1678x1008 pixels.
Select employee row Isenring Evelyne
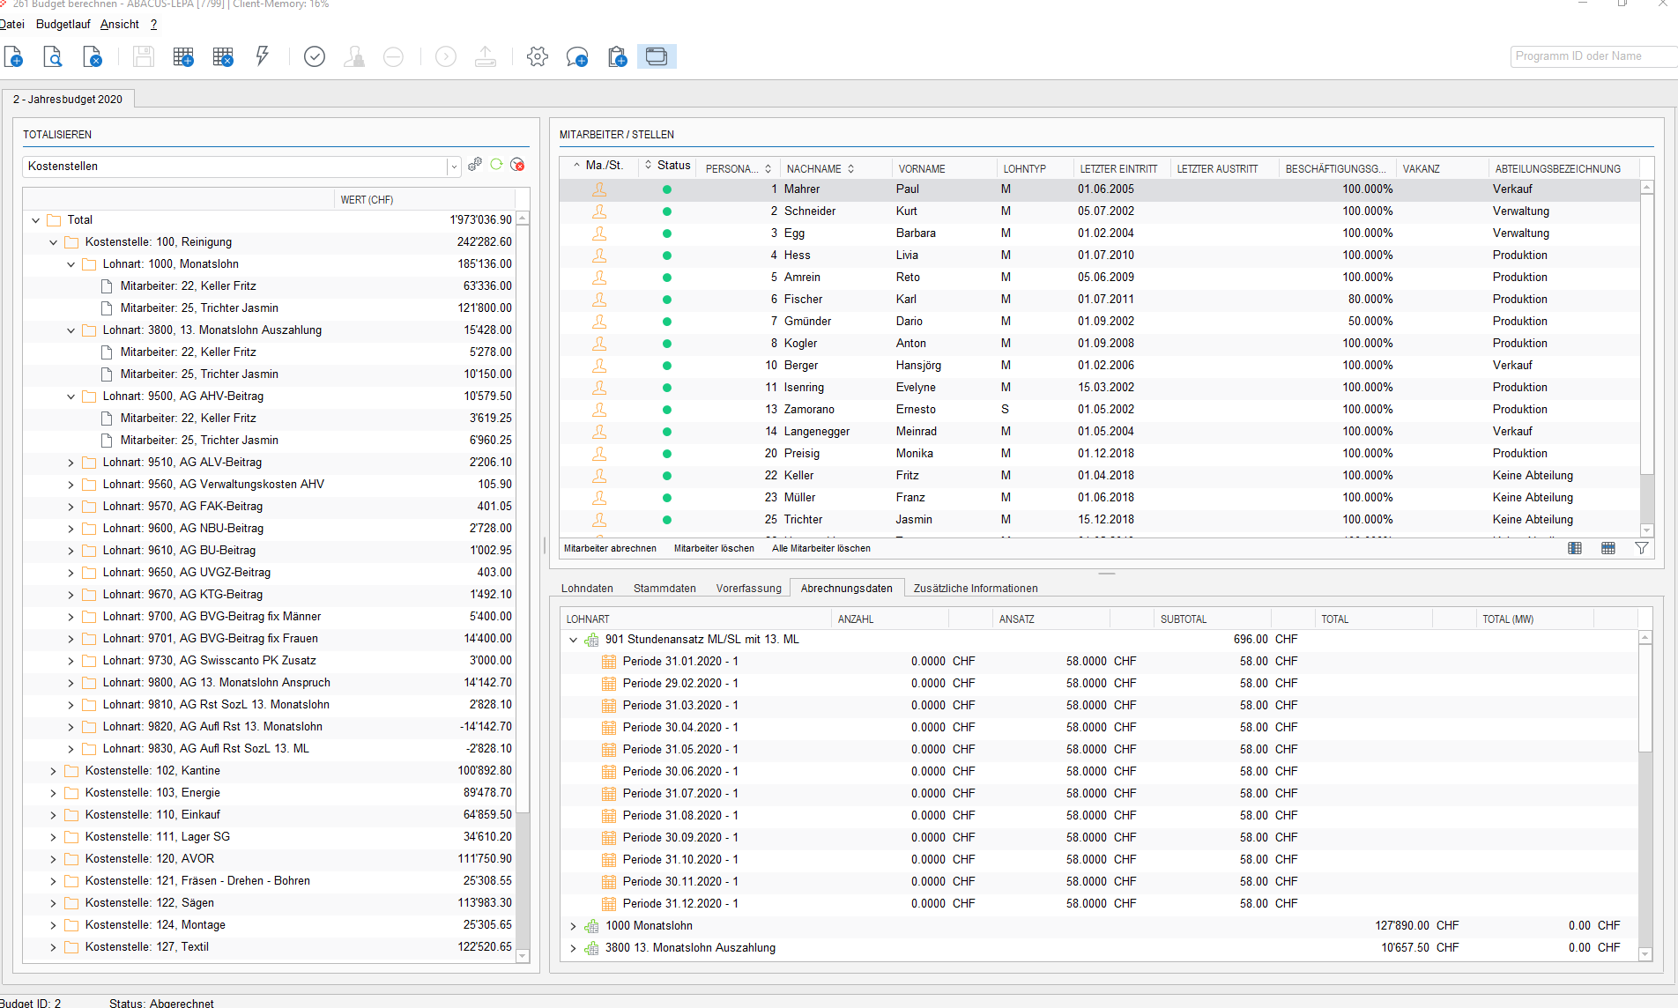pyautogui.click(x=1099, y=388)
